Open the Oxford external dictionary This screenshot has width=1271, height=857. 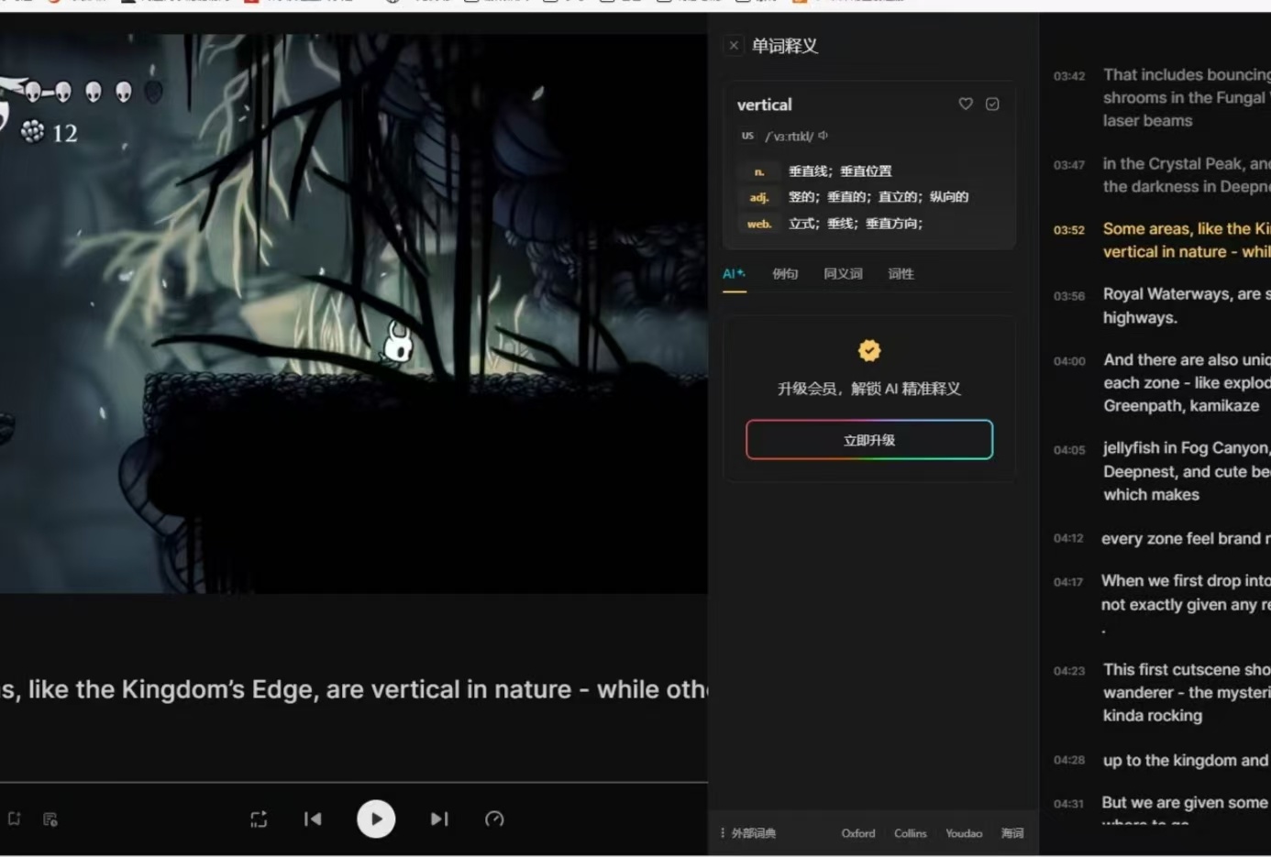tap(858, 833)
